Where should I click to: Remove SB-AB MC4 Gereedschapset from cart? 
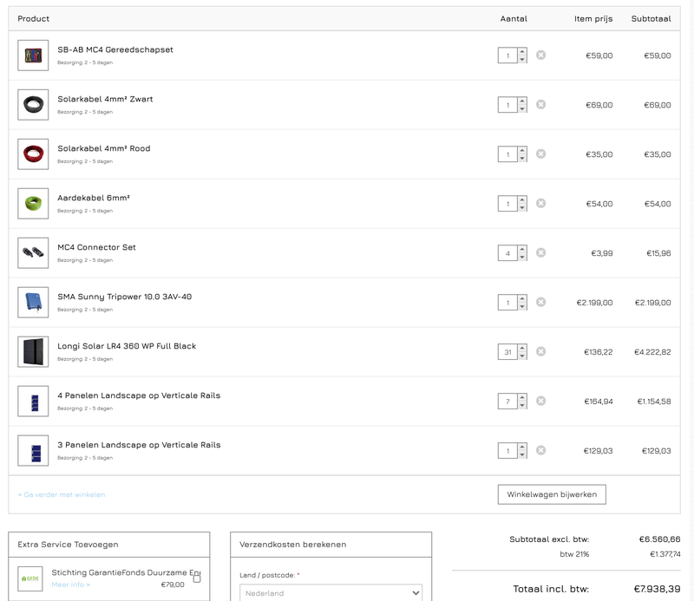tap(540, 55)
